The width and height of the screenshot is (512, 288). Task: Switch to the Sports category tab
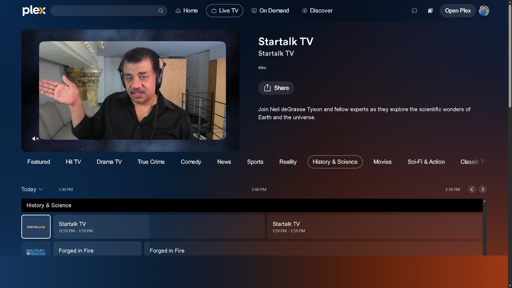(x=255, y=162)
